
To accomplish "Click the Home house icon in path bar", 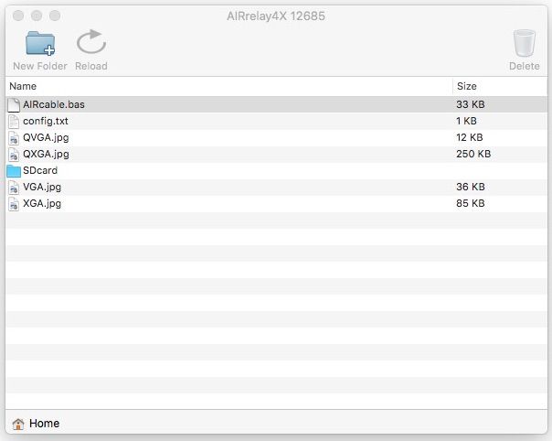I will click(18, 424).
